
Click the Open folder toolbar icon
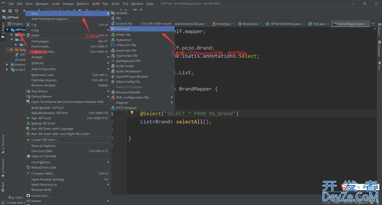(4, 11)
